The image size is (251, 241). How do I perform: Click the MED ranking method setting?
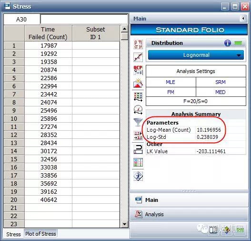click(221, 92)
